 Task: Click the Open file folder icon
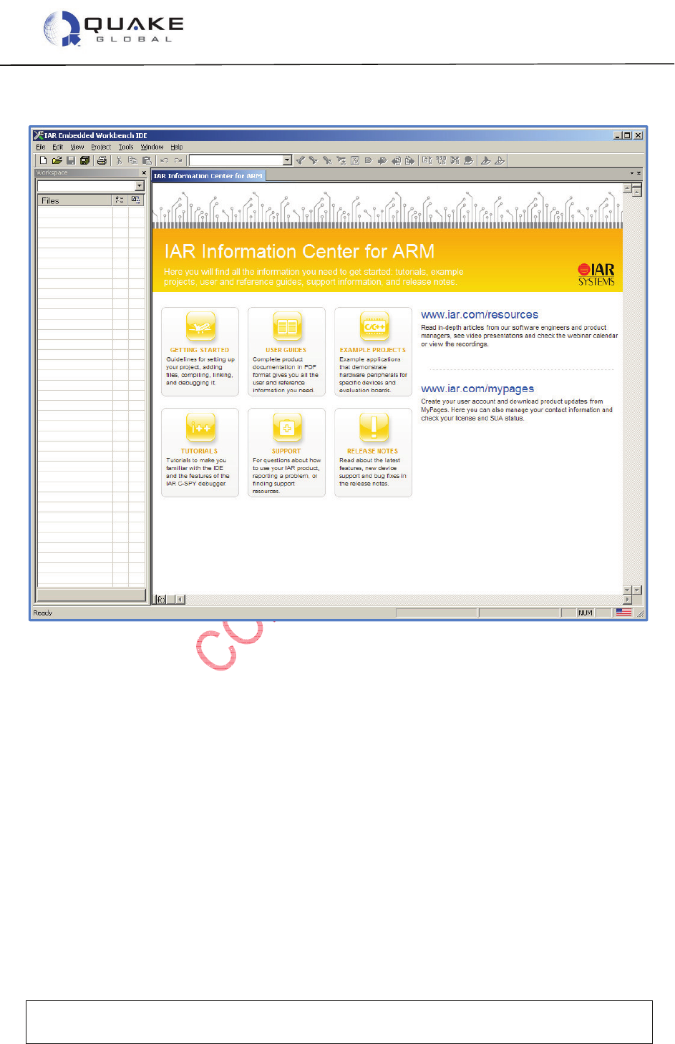57,160
